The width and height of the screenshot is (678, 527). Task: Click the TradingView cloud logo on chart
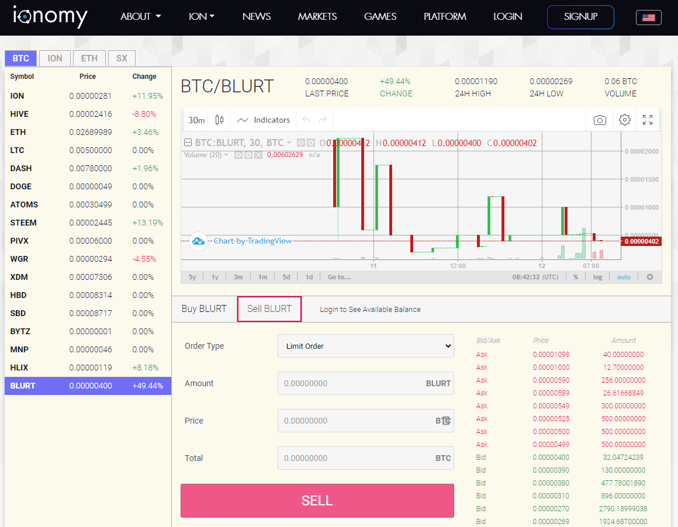199,241
